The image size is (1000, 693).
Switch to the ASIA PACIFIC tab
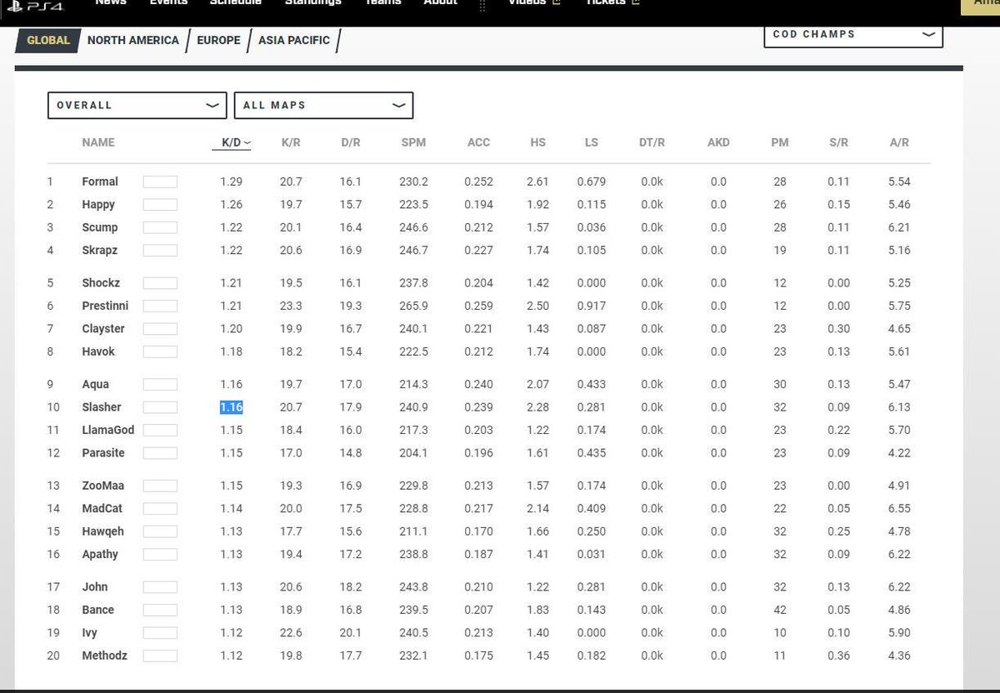pos(294,40)
